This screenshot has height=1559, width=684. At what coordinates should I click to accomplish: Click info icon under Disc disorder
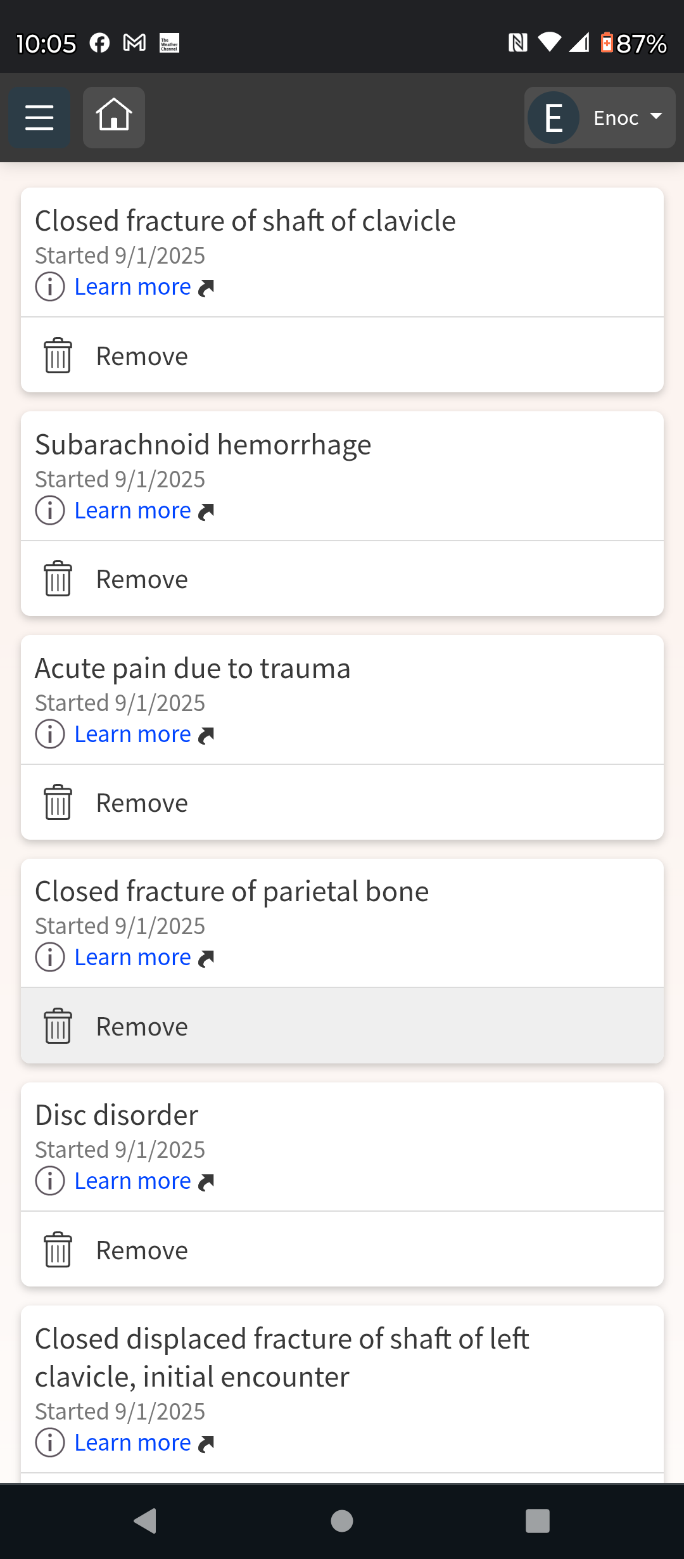click(x=50, y=1181)
